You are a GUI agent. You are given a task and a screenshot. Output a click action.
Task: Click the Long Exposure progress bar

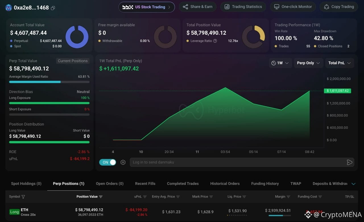coord(49,103)
